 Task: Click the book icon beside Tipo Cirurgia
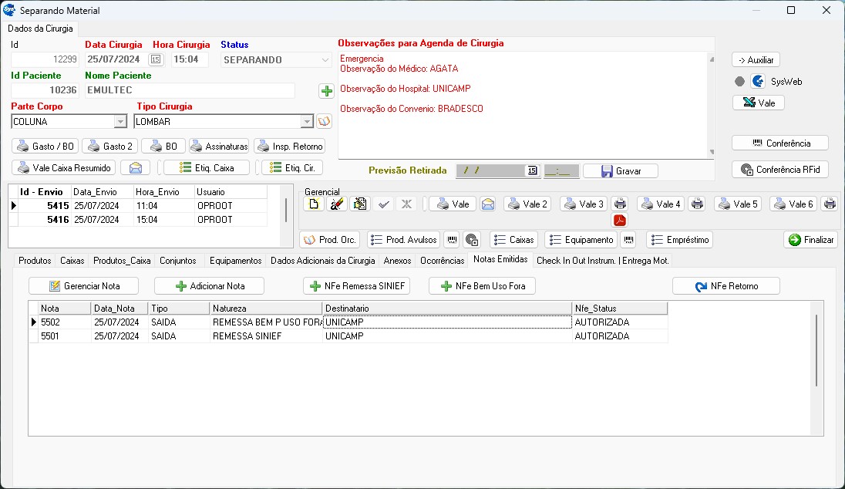[x=324, y=121]
